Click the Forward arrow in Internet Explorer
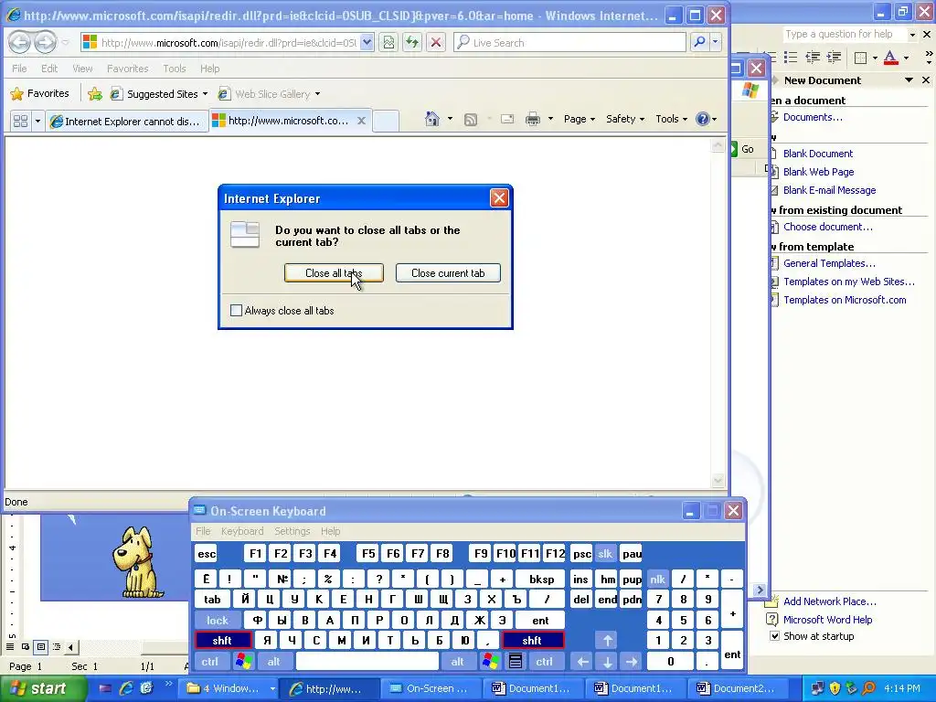The image size is (936, 702). coord(45,42)
